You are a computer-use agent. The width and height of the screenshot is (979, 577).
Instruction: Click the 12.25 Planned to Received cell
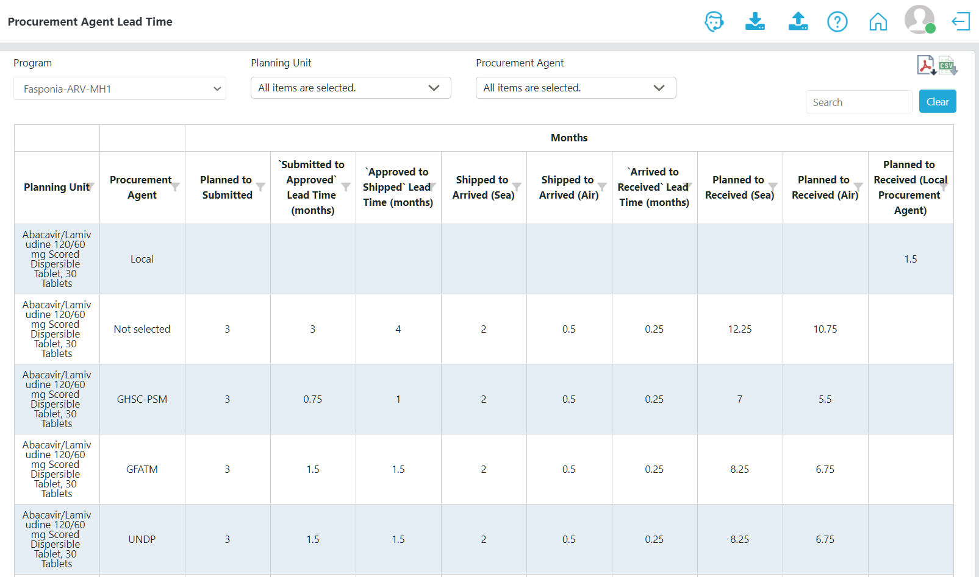click(740, 329)
